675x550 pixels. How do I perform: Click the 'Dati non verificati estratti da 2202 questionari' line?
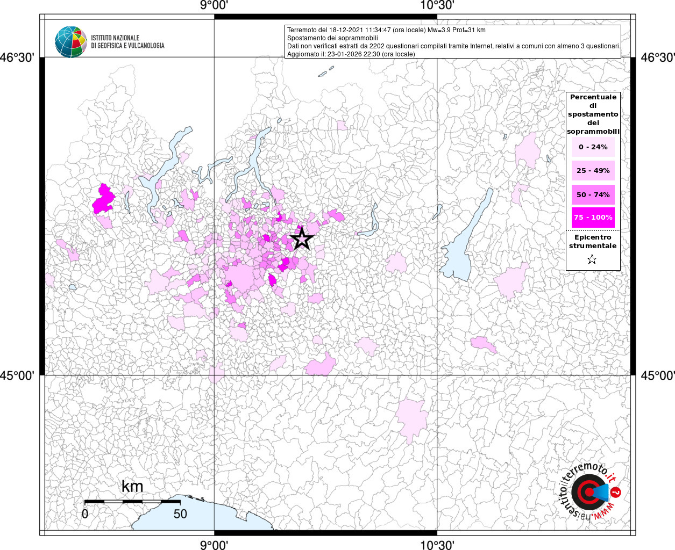point(454,46)
